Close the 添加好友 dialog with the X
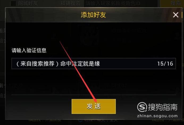The image size is (184, 125). 175,15
